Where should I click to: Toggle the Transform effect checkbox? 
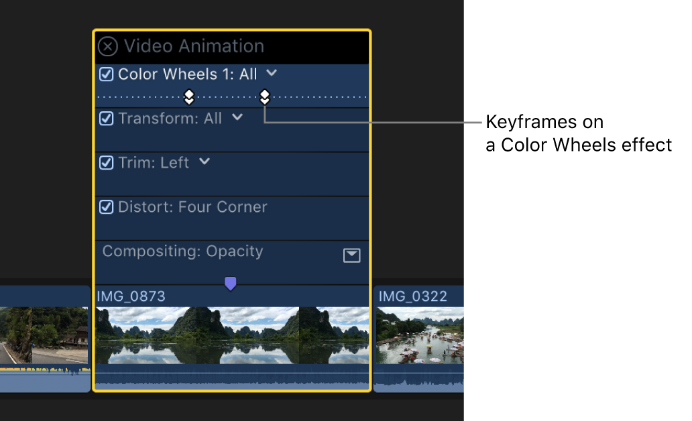[x=106, y=118]
